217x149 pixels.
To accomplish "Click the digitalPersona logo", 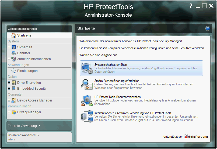I will (196, 137).
